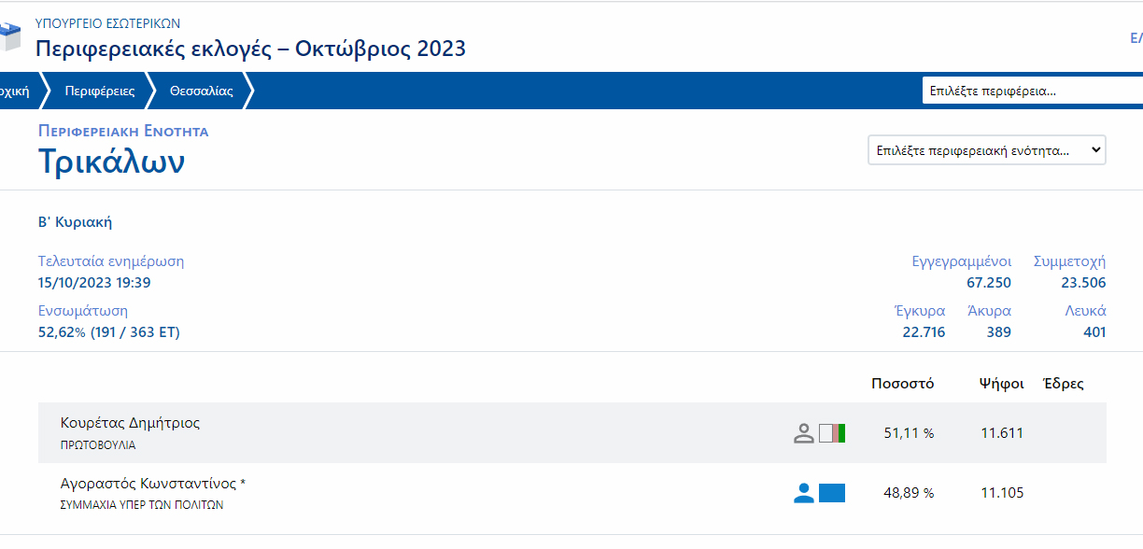Image resolution: width=1143 pixels, height=549 pixels.
Task: Click the ballot box logo icon
Action: (x=9, y=37)
